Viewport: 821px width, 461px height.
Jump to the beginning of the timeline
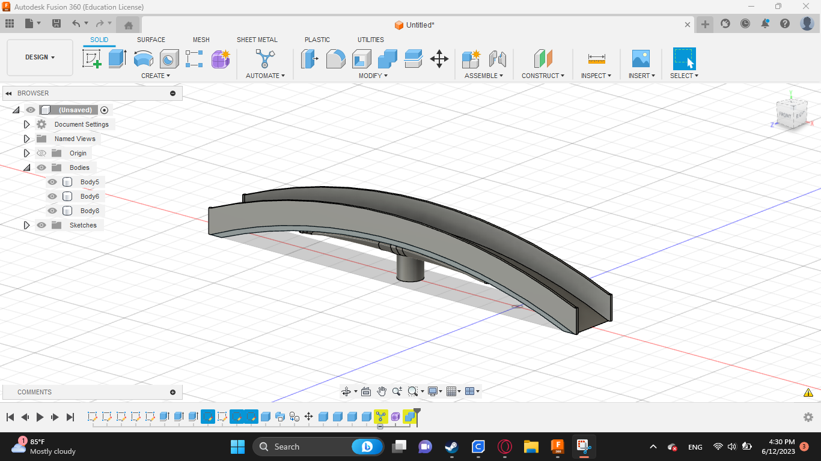pos(10,417)
